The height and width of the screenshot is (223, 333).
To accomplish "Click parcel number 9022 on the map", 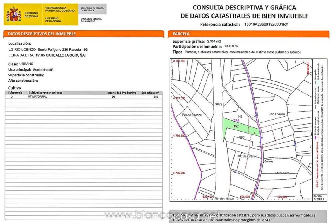I will click(x=219, y=104).
